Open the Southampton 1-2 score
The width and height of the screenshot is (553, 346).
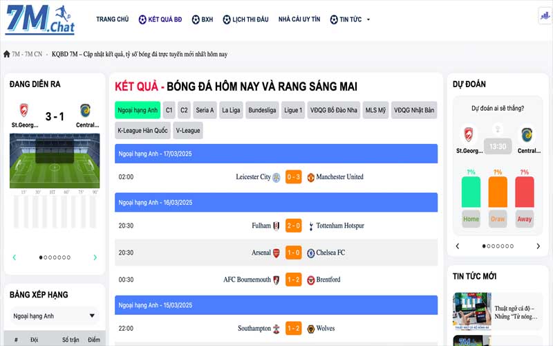tap(293, 329)
